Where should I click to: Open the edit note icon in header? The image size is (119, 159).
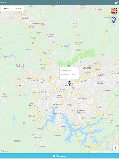click(117, 2)
